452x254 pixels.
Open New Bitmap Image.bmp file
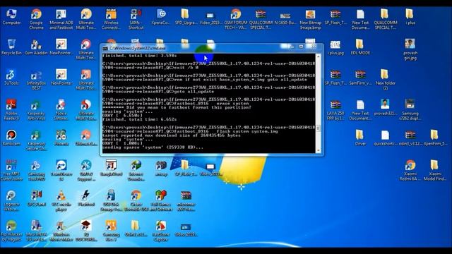[x=310, y=19]
